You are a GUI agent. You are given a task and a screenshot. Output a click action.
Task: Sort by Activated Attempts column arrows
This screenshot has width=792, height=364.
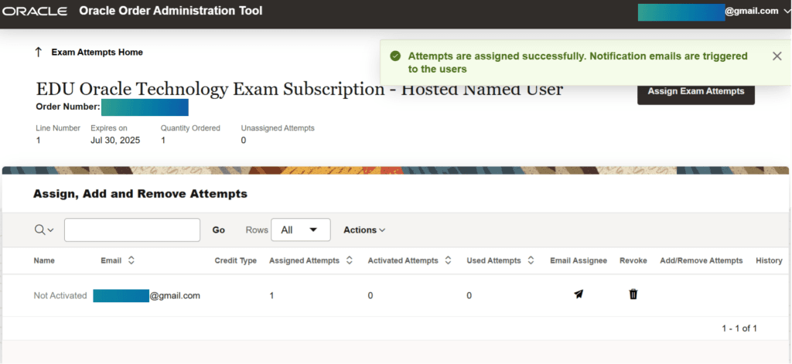point(449,260)
